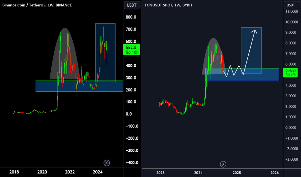The width and height of the screenshot is (301, 177).
Task: Click the −300.0 price level on the Binance axis
Action: [132, 150]
